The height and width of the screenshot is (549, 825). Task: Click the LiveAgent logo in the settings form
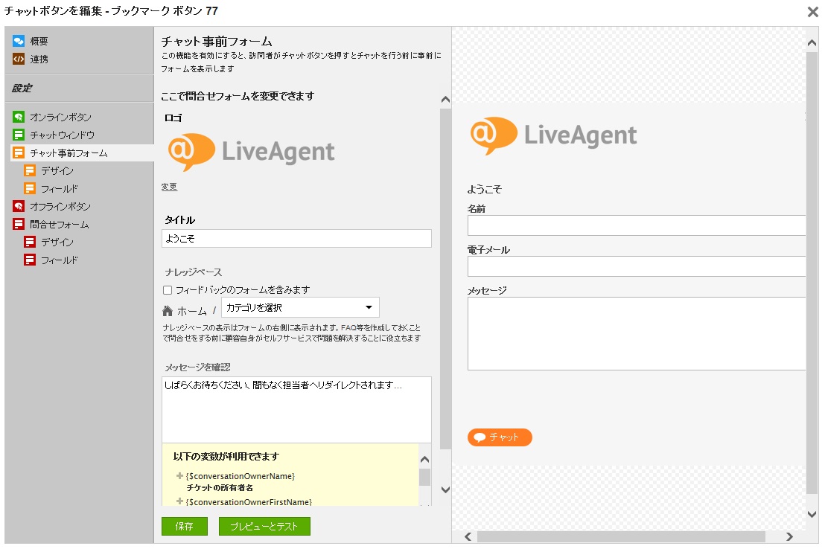click(x=251, y=152)
